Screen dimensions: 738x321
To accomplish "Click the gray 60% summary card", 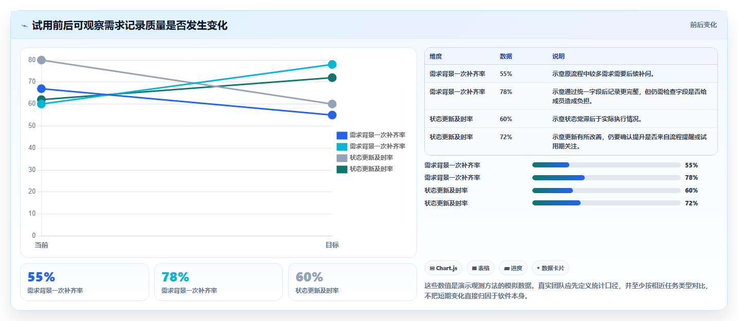I will (353, 282).
